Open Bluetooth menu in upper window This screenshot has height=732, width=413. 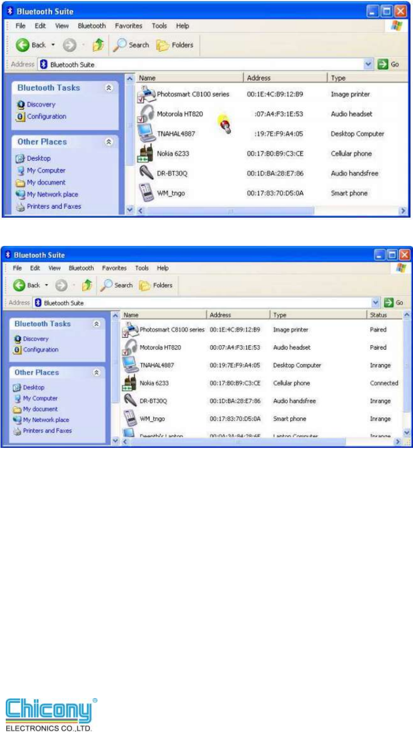92,26
